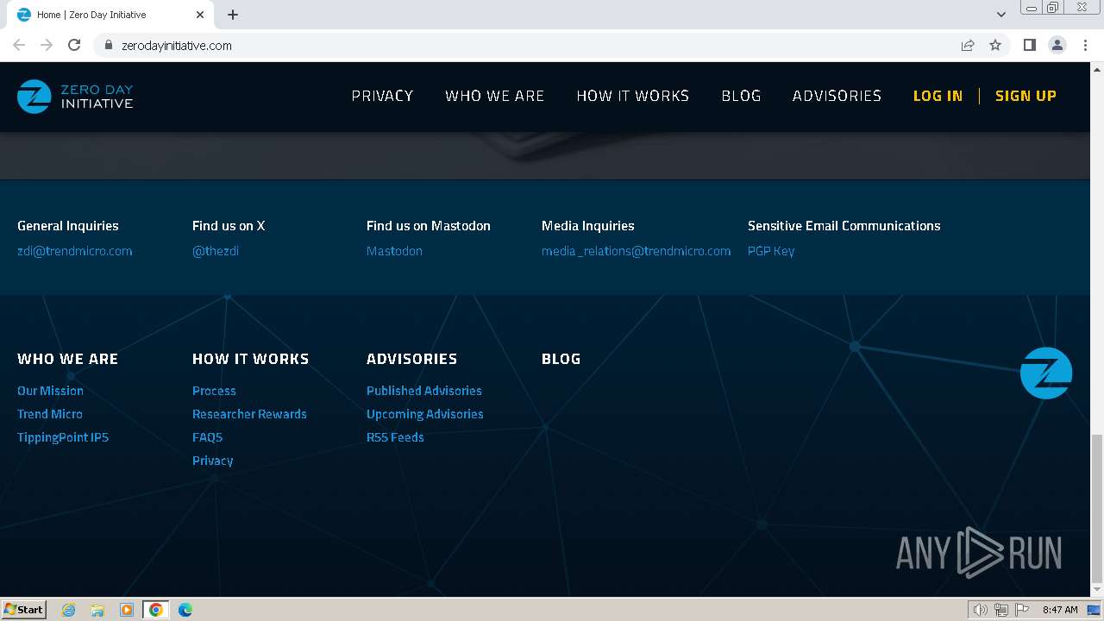Open the Our Mission link
Viewport: 1104px width, 621px height.
(x=50, y=391)
